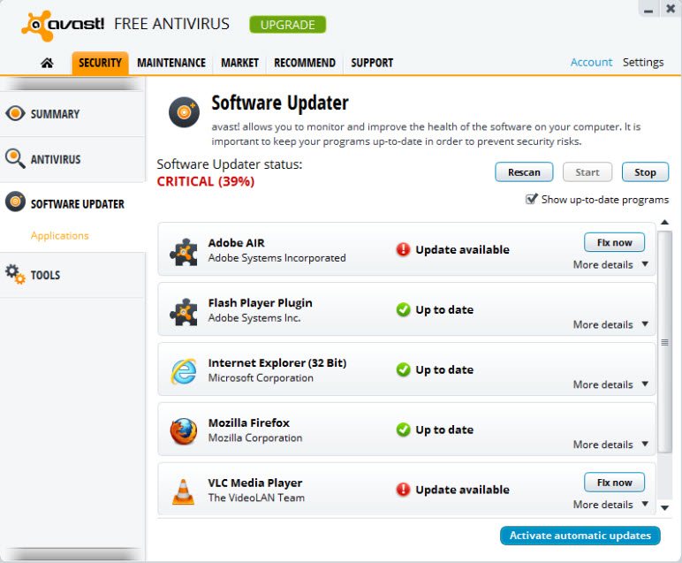682x563 pixels.
Task: Click the Antivirus magnifier icon
Action: tap(15, 159)
